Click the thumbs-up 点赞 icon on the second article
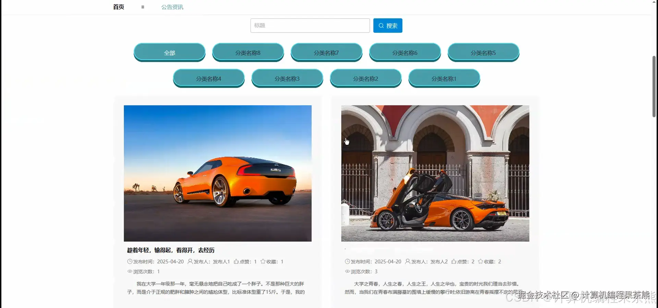 [x=453, y=261]
